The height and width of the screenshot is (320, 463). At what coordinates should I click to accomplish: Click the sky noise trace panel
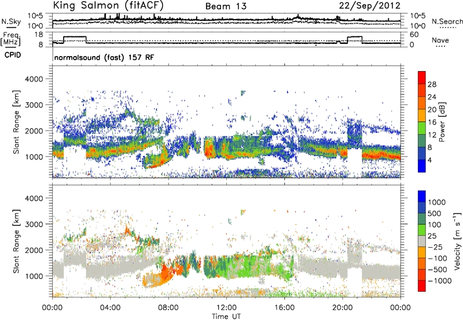226,21
